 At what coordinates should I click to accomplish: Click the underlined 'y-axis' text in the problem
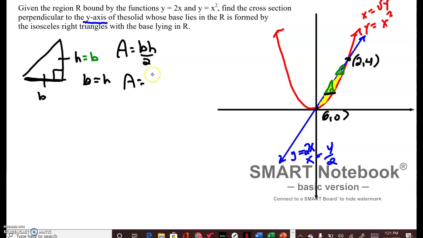click(x=96, y=17)
